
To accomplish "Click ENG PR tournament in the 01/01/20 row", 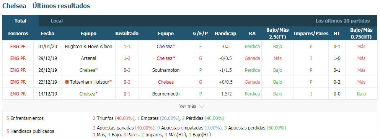I will coord(18,47).
